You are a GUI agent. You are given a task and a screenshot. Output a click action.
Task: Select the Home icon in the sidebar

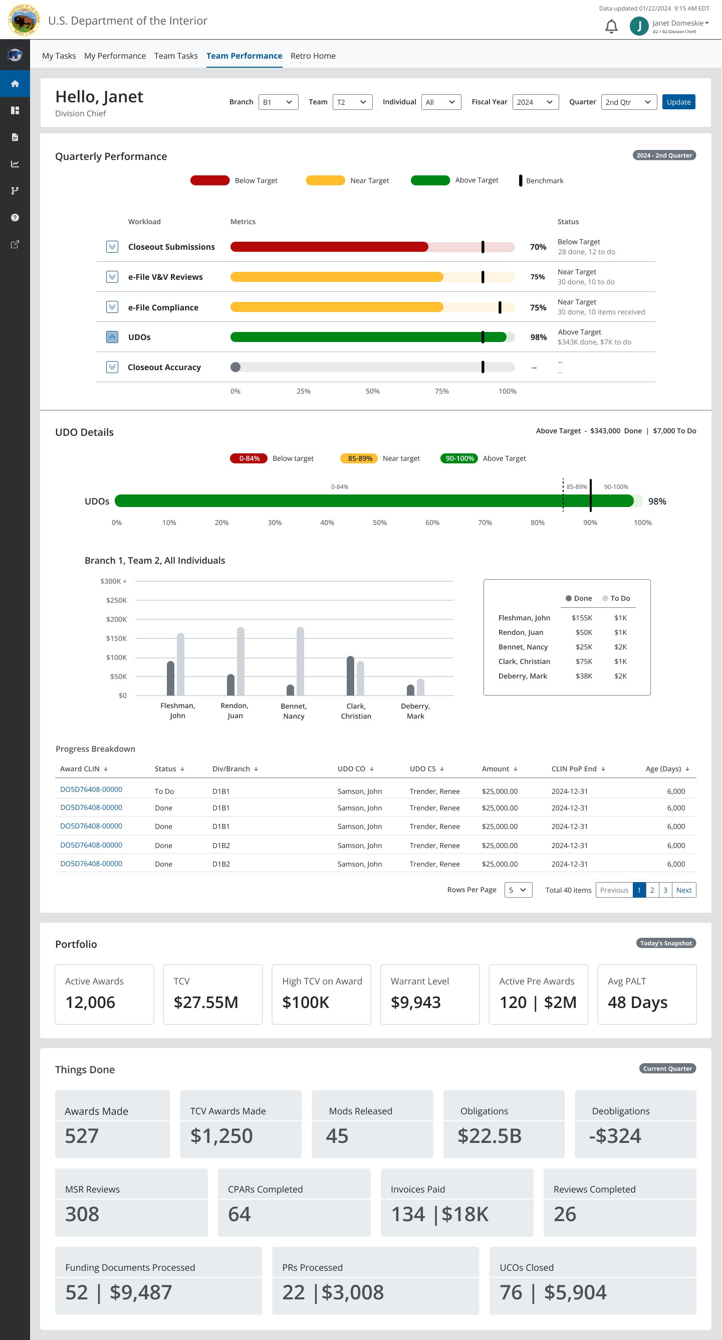click(x=15, y=84)
